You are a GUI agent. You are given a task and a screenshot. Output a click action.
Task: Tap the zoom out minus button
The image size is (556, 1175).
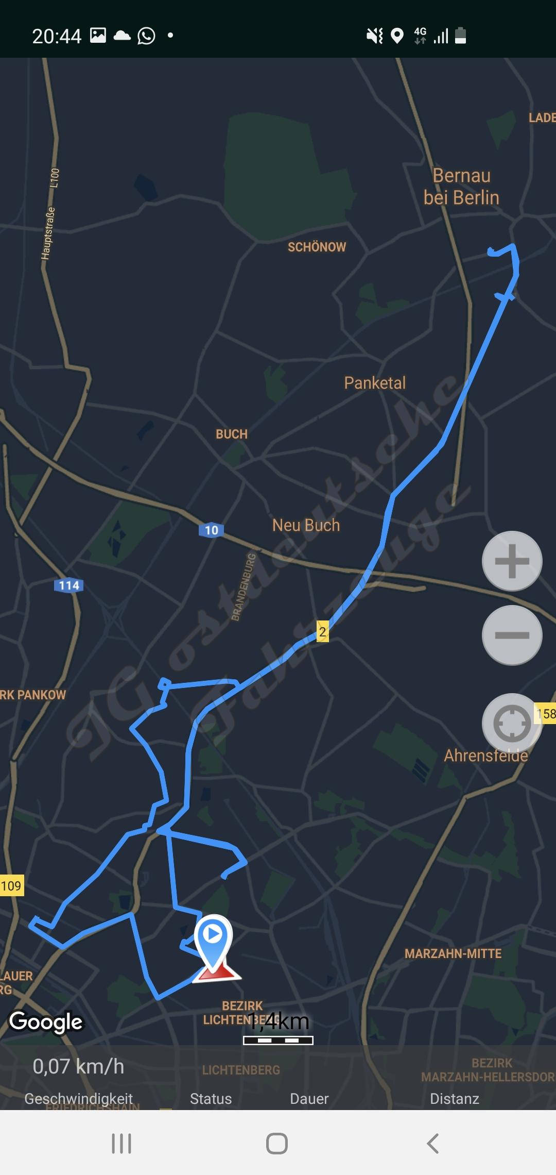tap(512, 635)
